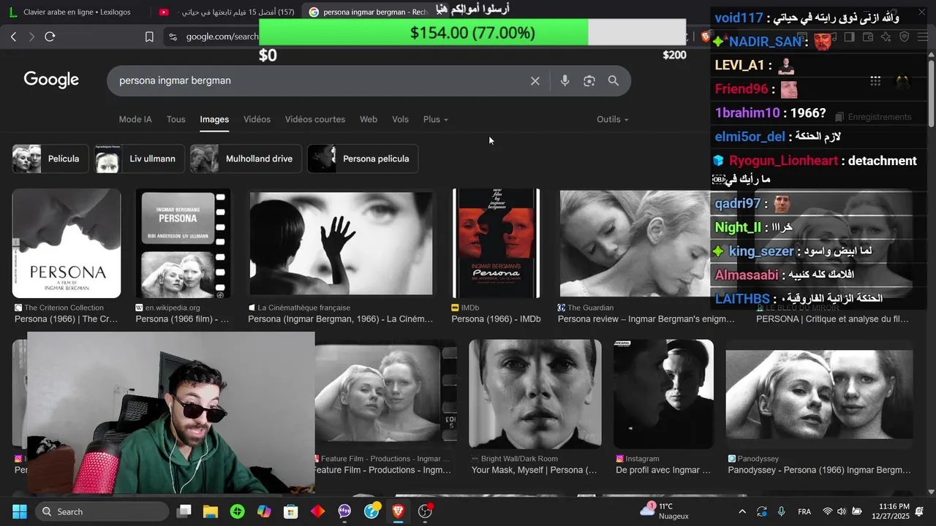The width and height of the screenshot is (936, 526).
Task: Select the Liv ullmann suggestion chip
Action: pos(140,159)
